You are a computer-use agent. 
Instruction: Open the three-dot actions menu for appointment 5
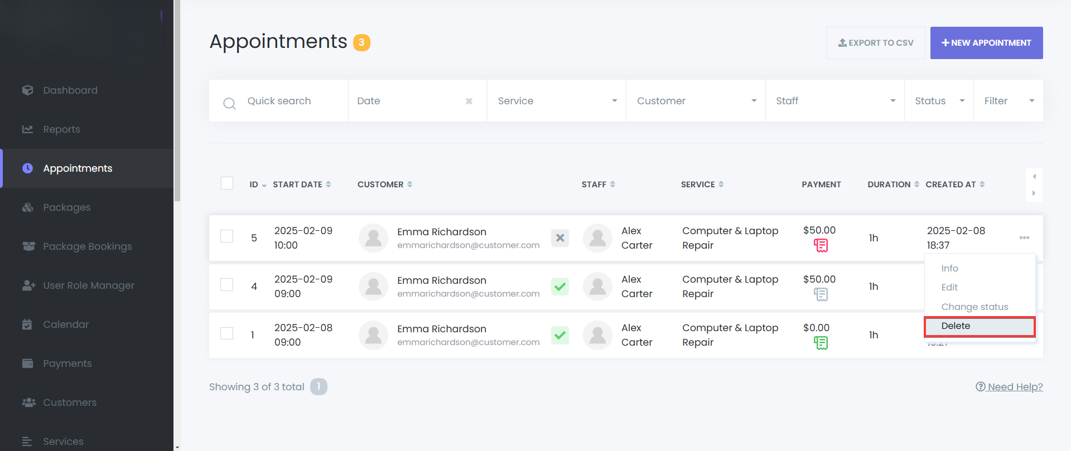pyautogui.click(x=1024, y=238)
